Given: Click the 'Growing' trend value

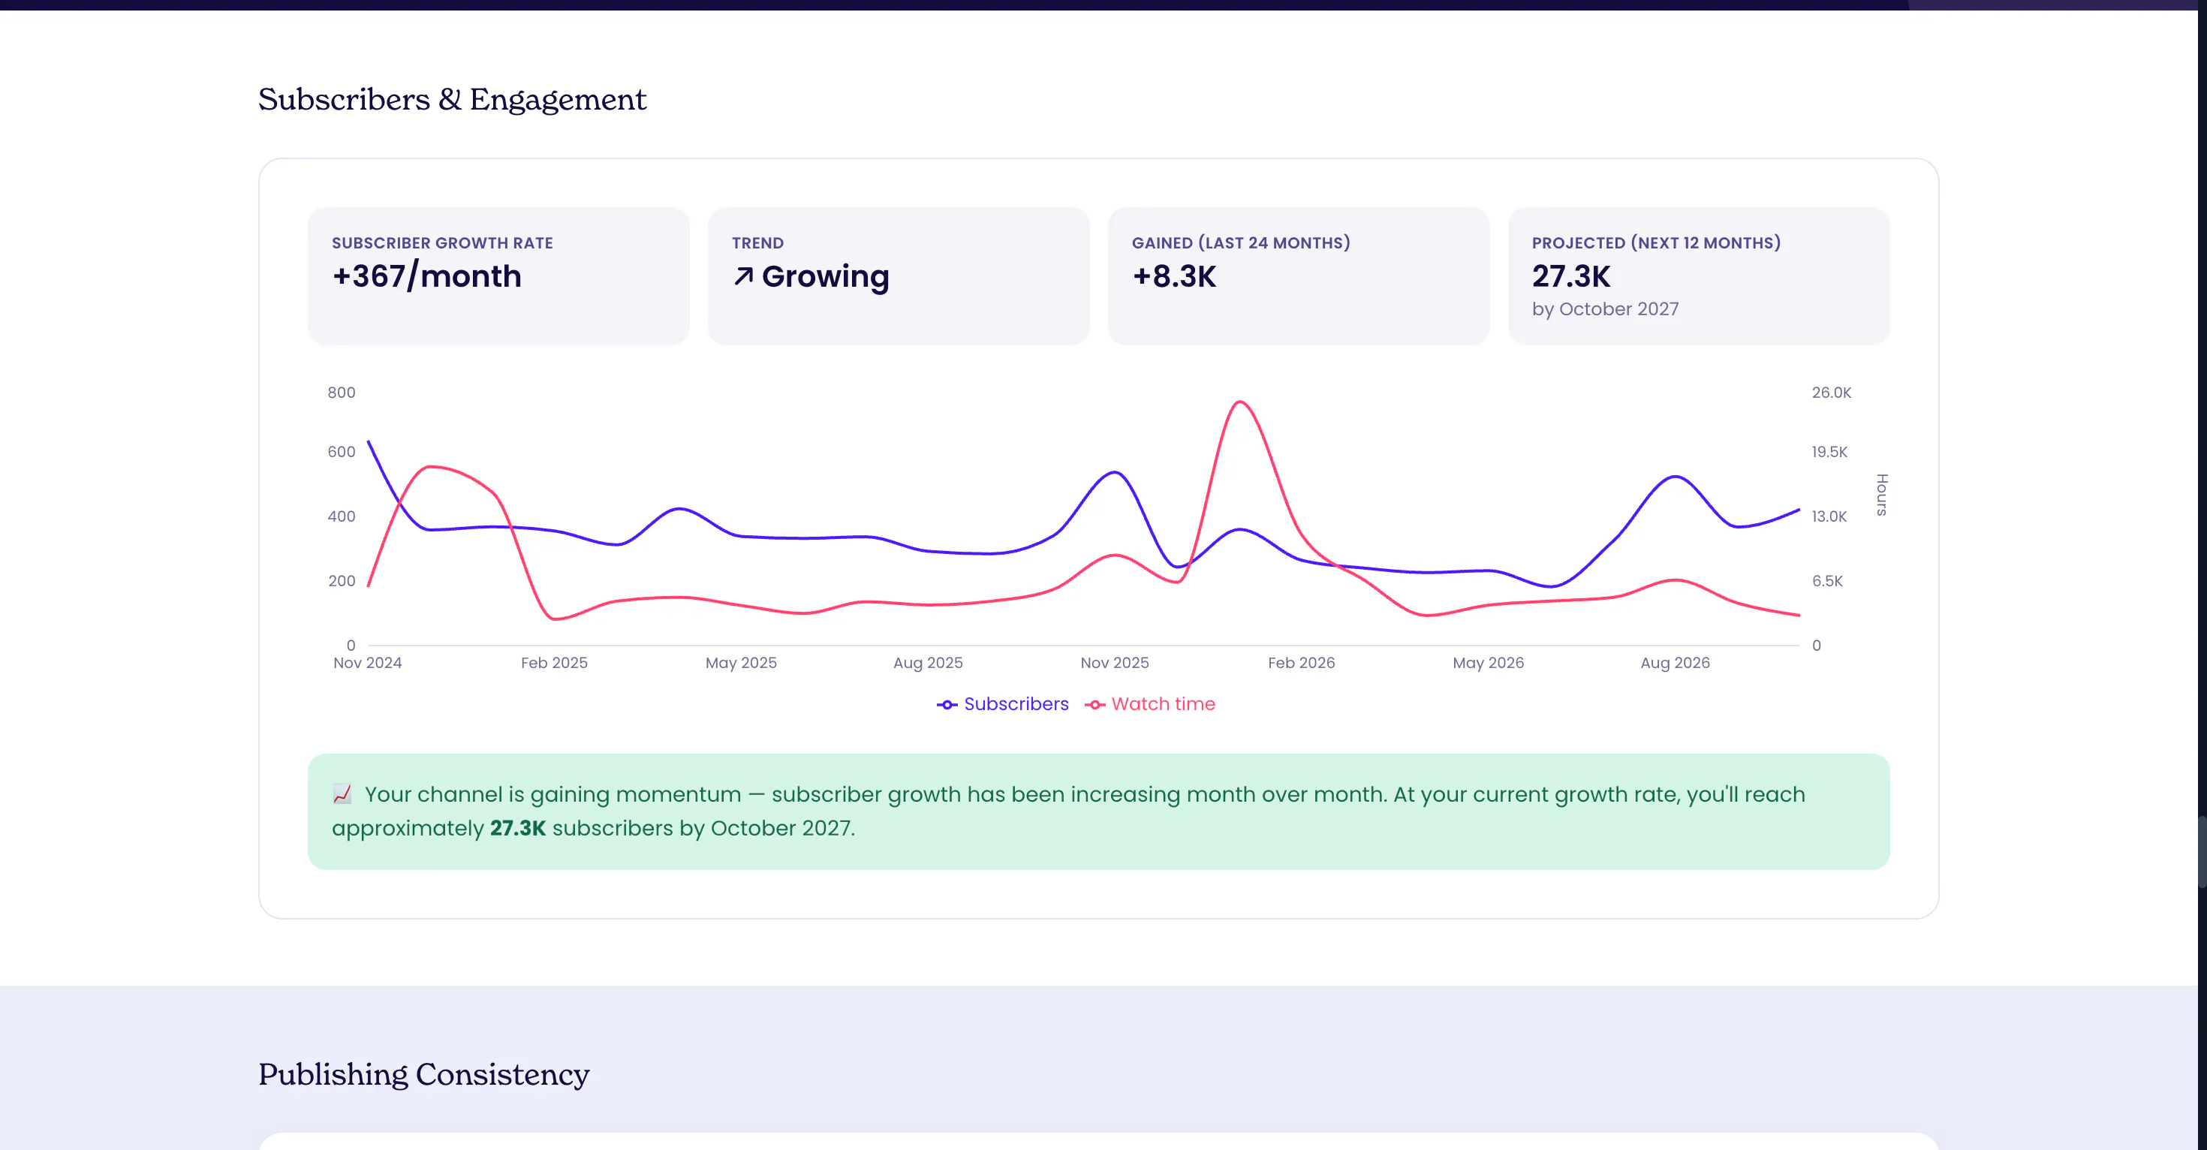Looking at the screenshot, I should (825, 276).
